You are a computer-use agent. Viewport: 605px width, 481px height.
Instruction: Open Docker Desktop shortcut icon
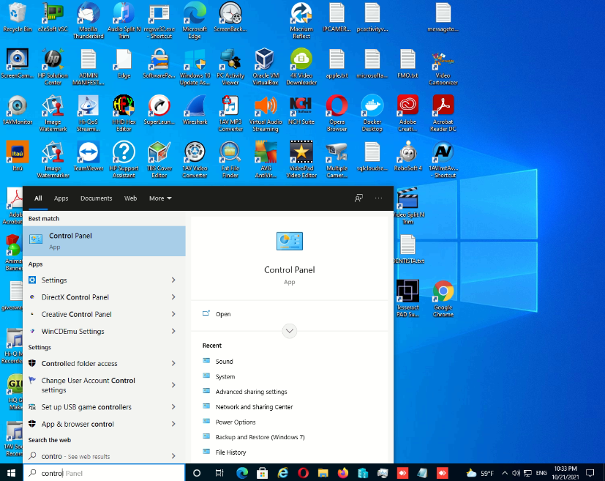[372, 107]
